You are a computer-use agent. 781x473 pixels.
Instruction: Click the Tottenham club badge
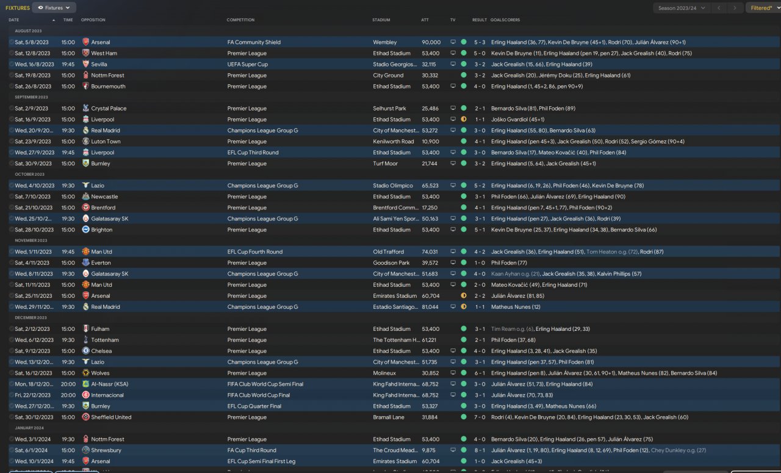point(86,340)
